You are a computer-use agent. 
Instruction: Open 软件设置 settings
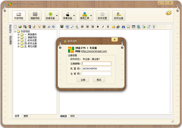103,16
